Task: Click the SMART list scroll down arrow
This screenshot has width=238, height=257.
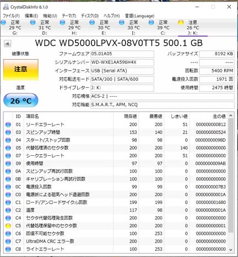Action: (231, 250)
